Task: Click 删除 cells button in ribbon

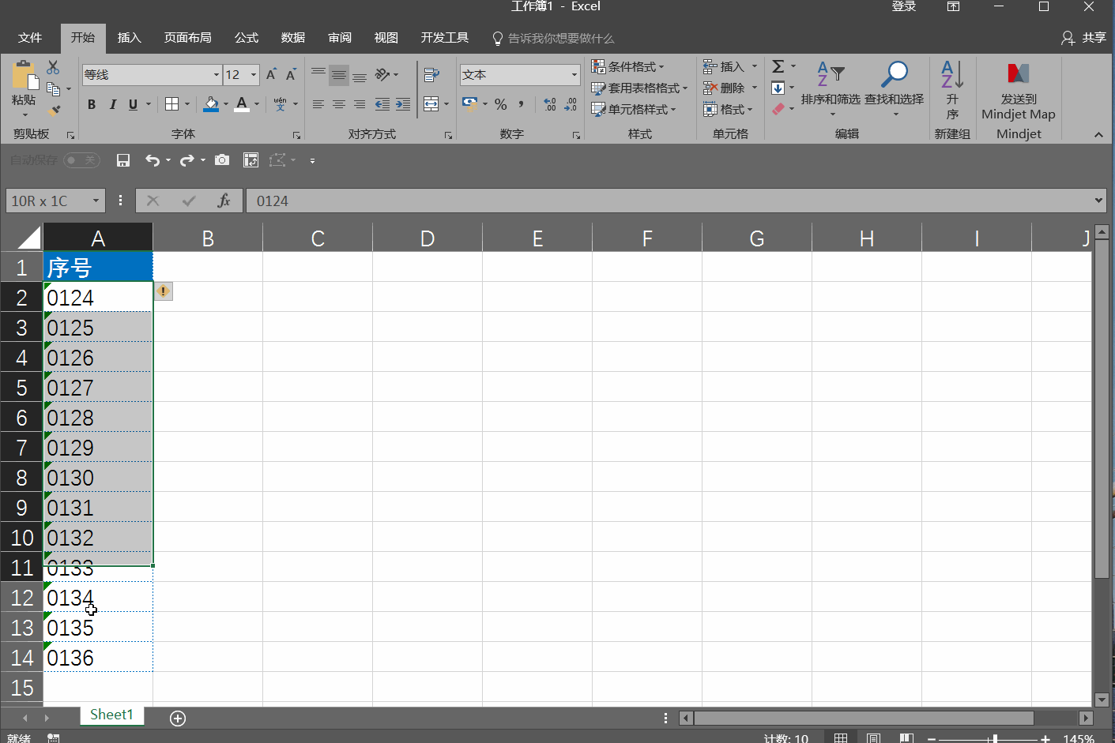Action: [725, 88]
